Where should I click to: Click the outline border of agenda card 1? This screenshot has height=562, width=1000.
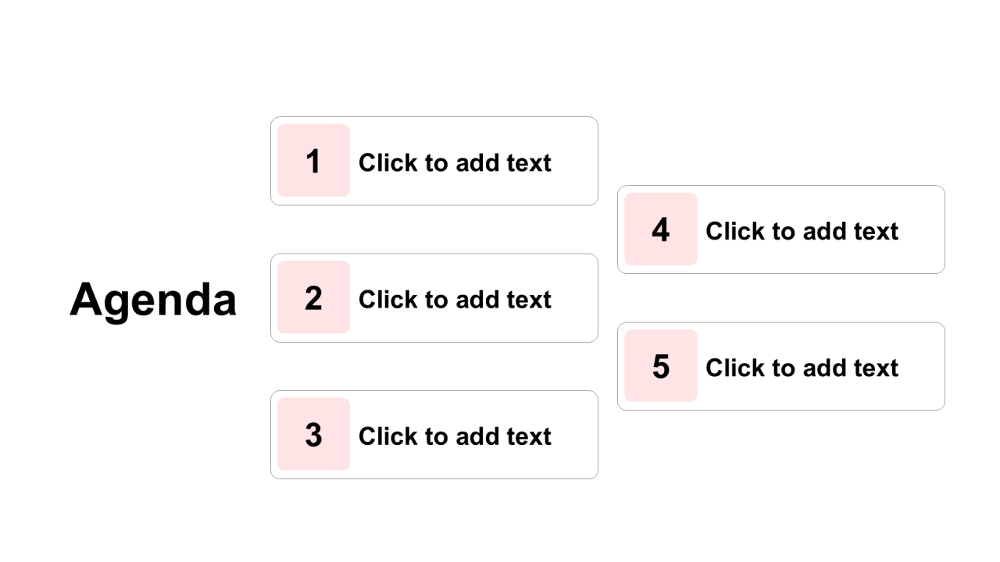pos(434,117)
